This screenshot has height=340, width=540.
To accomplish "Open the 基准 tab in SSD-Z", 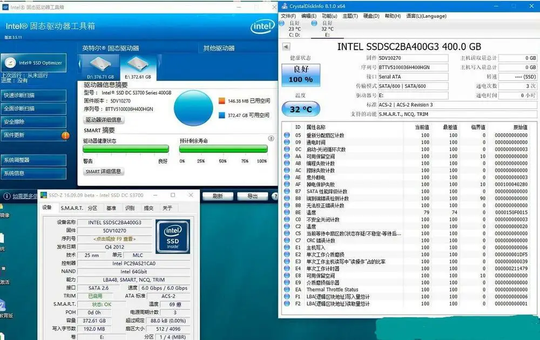I will pos(111,208).
